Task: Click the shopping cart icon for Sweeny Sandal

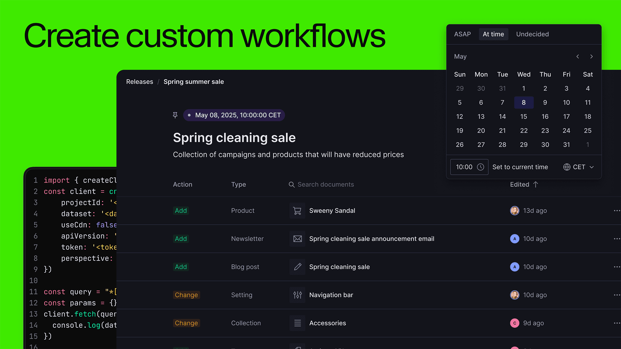Action: 297,211
